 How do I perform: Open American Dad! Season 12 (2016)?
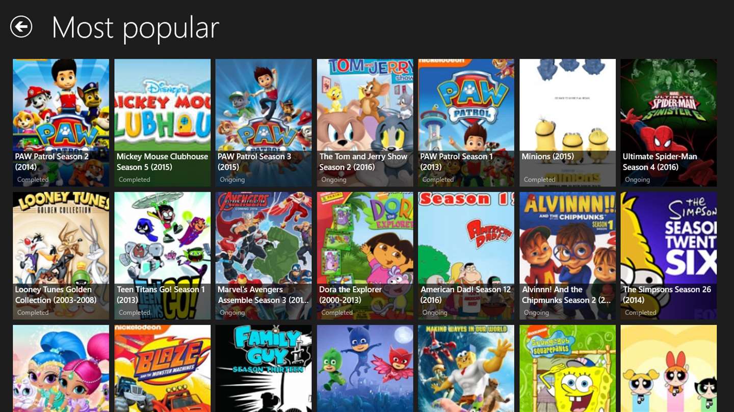click(x=466, y=256)
